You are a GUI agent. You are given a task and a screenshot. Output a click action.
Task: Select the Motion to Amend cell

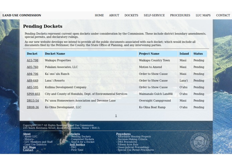[x=158, y=67]
